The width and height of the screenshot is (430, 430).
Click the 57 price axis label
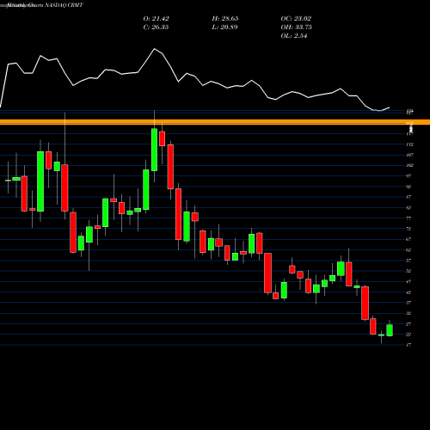(408, 261)
